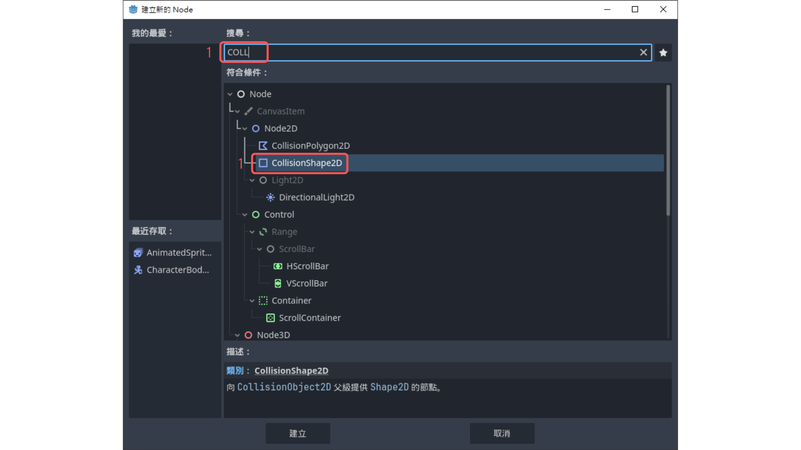The height and width of the screenshot is (450, 801).
Task: Click the DirectionalLight2D sun icon
Action: [x=270, y=197]
